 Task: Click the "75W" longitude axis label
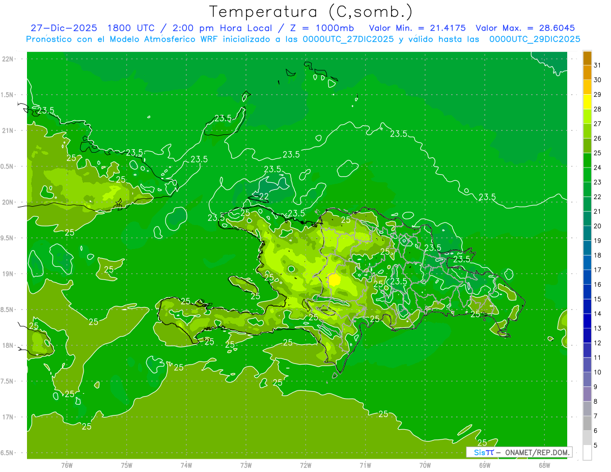pos(127,464)
